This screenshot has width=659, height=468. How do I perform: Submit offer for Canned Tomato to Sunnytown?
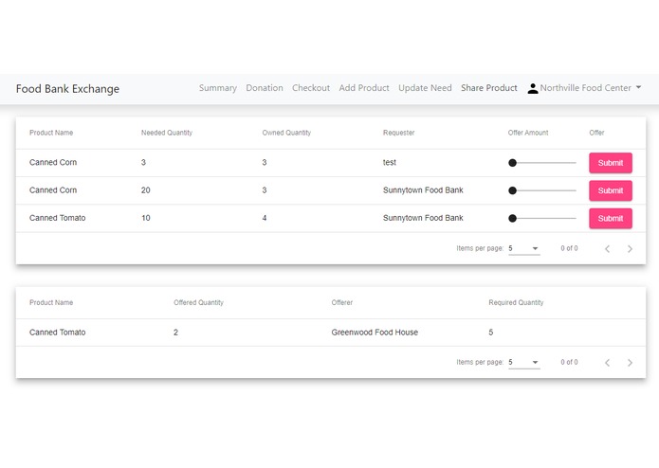tap(611, 218)
